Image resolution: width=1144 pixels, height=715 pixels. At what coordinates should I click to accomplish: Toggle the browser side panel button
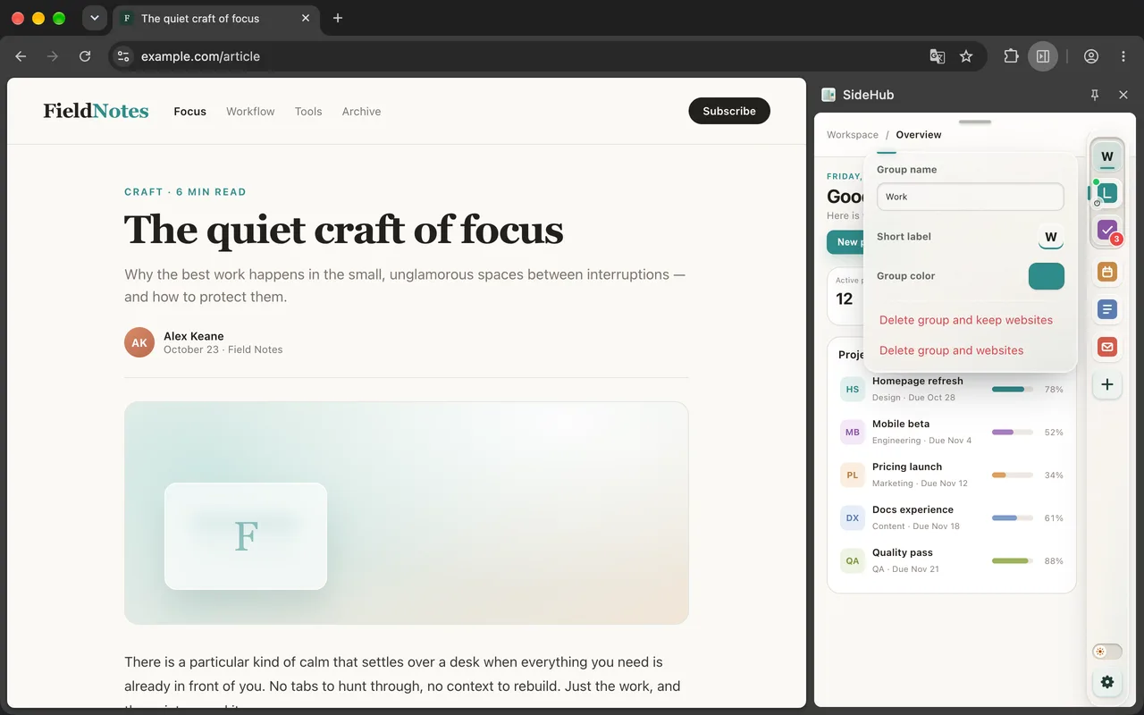pyautogui.click(x=1043, y=56)
